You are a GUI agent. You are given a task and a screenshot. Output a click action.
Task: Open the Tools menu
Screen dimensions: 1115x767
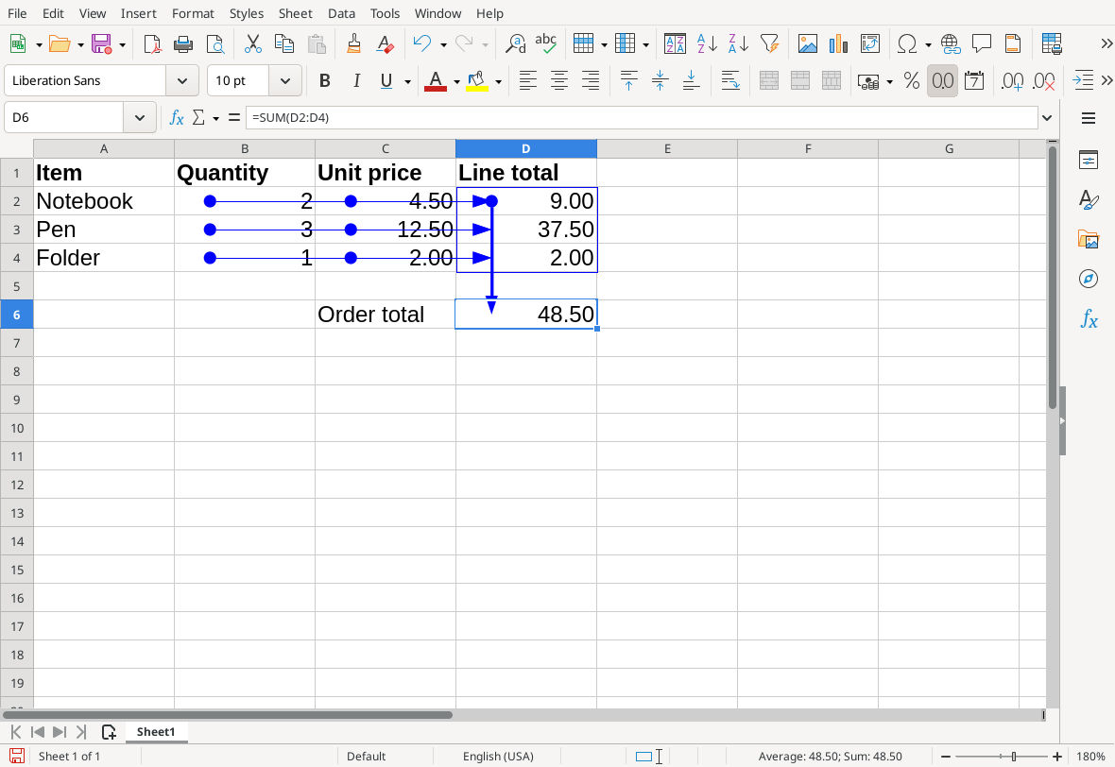pyautogui.click(x=385, y=13)
